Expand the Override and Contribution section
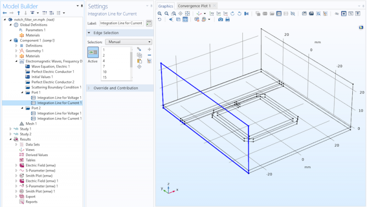 coord(115,88)
